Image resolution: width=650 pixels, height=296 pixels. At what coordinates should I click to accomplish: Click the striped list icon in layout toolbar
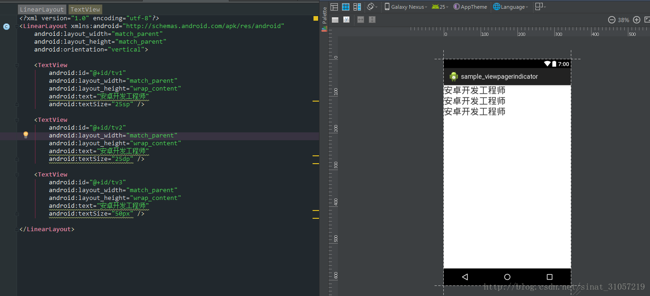[x=335, y=20]
